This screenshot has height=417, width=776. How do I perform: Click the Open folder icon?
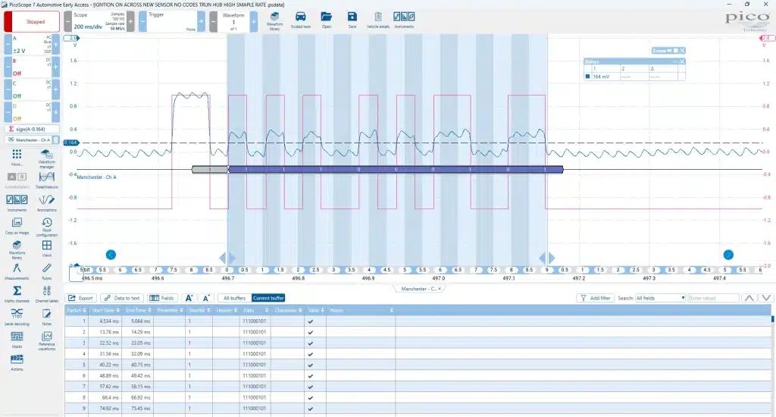point(326,20)
